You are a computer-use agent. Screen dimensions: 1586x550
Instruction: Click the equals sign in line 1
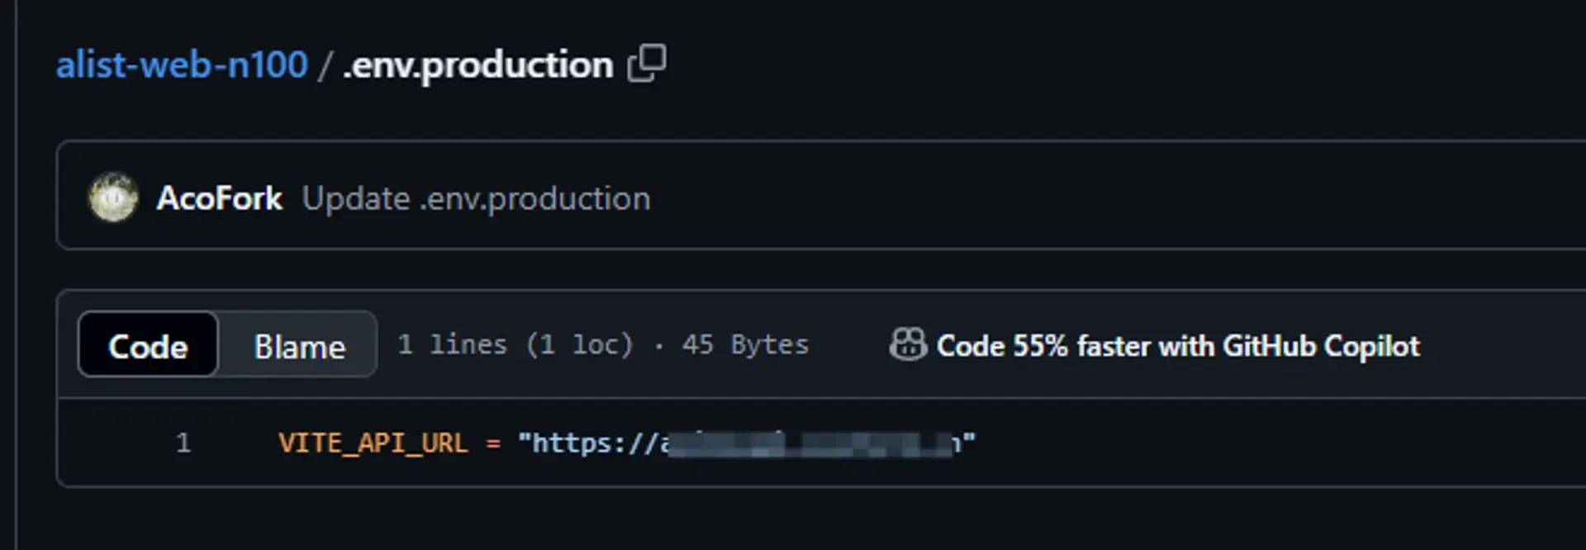493,443
